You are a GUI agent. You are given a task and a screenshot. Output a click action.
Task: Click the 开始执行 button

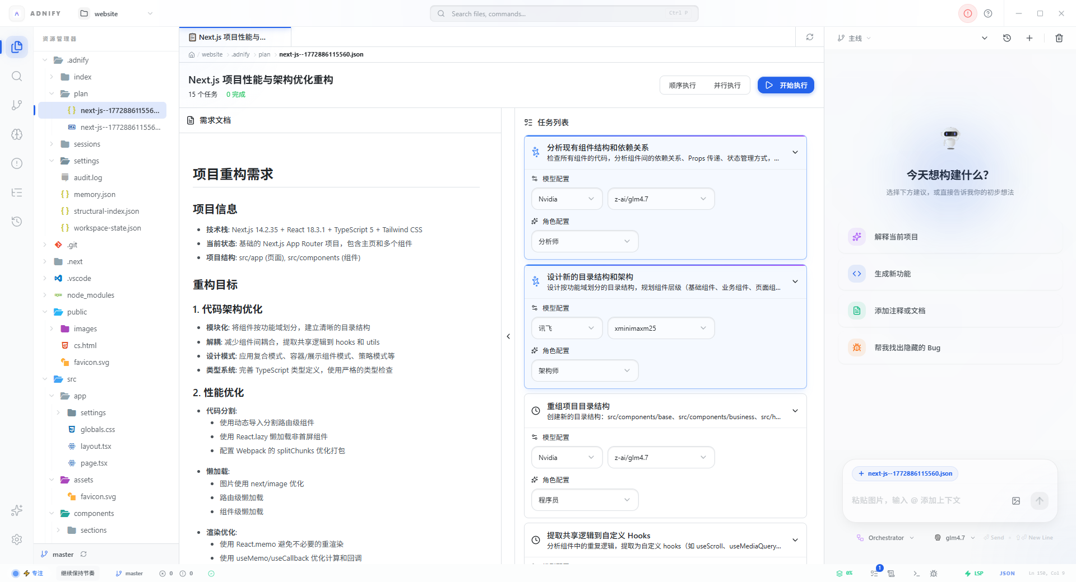786,85
